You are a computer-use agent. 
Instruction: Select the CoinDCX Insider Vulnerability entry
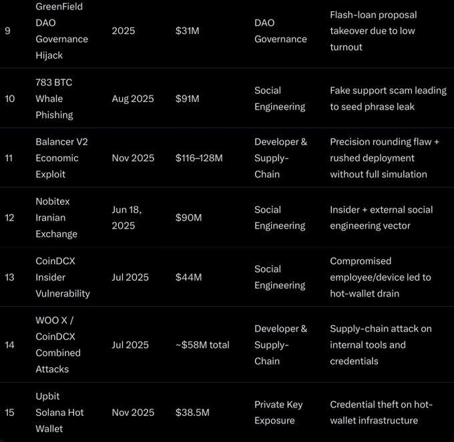pos(62,277)
